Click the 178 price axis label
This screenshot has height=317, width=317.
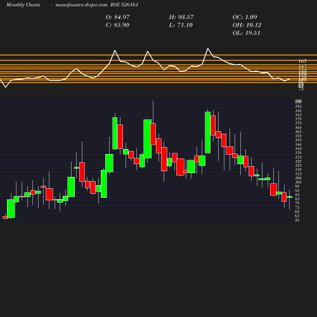tap(299, 119)
